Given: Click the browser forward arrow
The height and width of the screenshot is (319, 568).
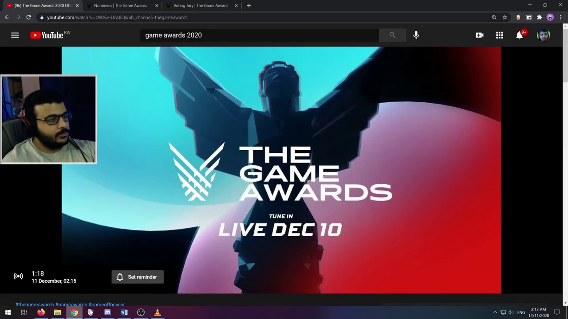Looking at the screenshot, I should pos(18,17).
